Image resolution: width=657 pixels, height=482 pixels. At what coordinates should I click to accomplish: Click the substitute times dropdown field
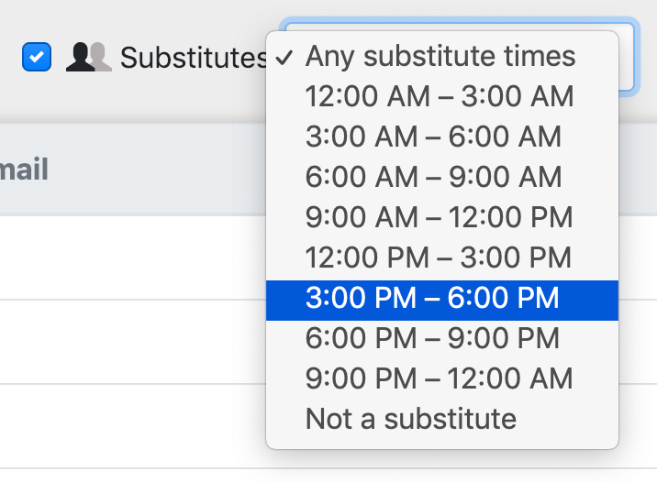coord(624,57)
